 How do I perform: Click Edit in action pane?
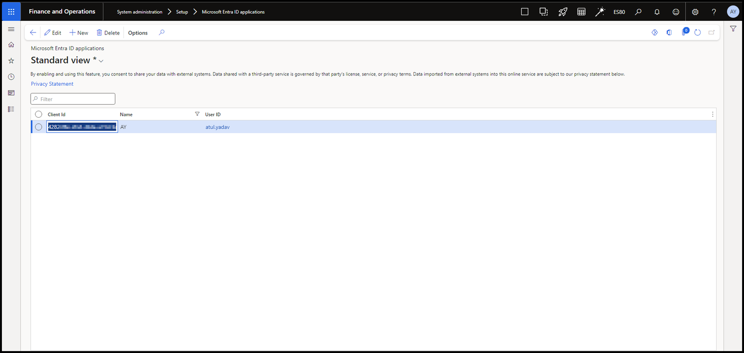click(53, 33)
